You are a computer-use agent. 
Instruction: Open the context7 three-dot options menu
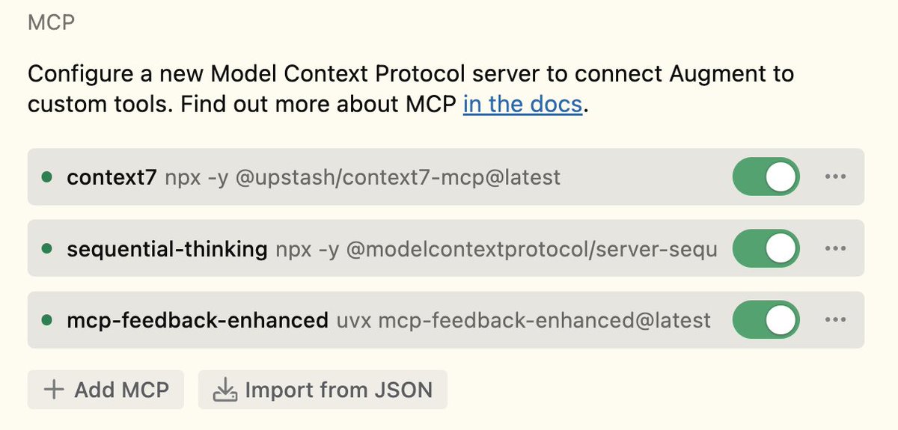pos(834,177)
